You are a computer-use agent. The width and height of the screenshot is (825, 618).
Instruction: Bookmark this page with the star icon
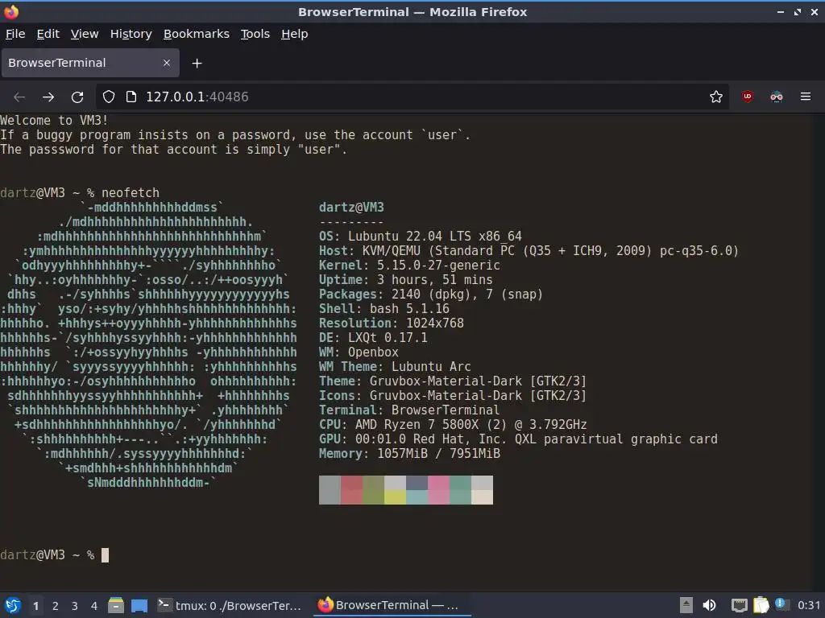click(x=715, y=97)
